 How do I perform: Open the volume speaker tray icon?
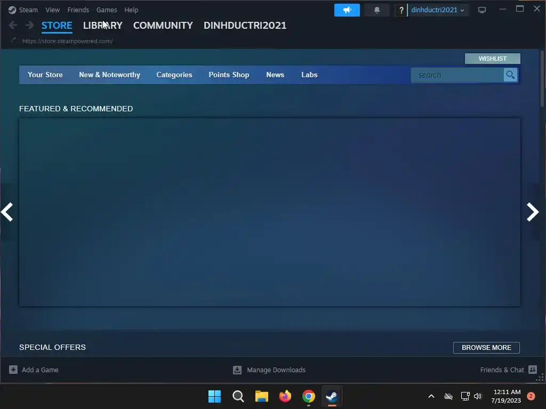(478, 396)
